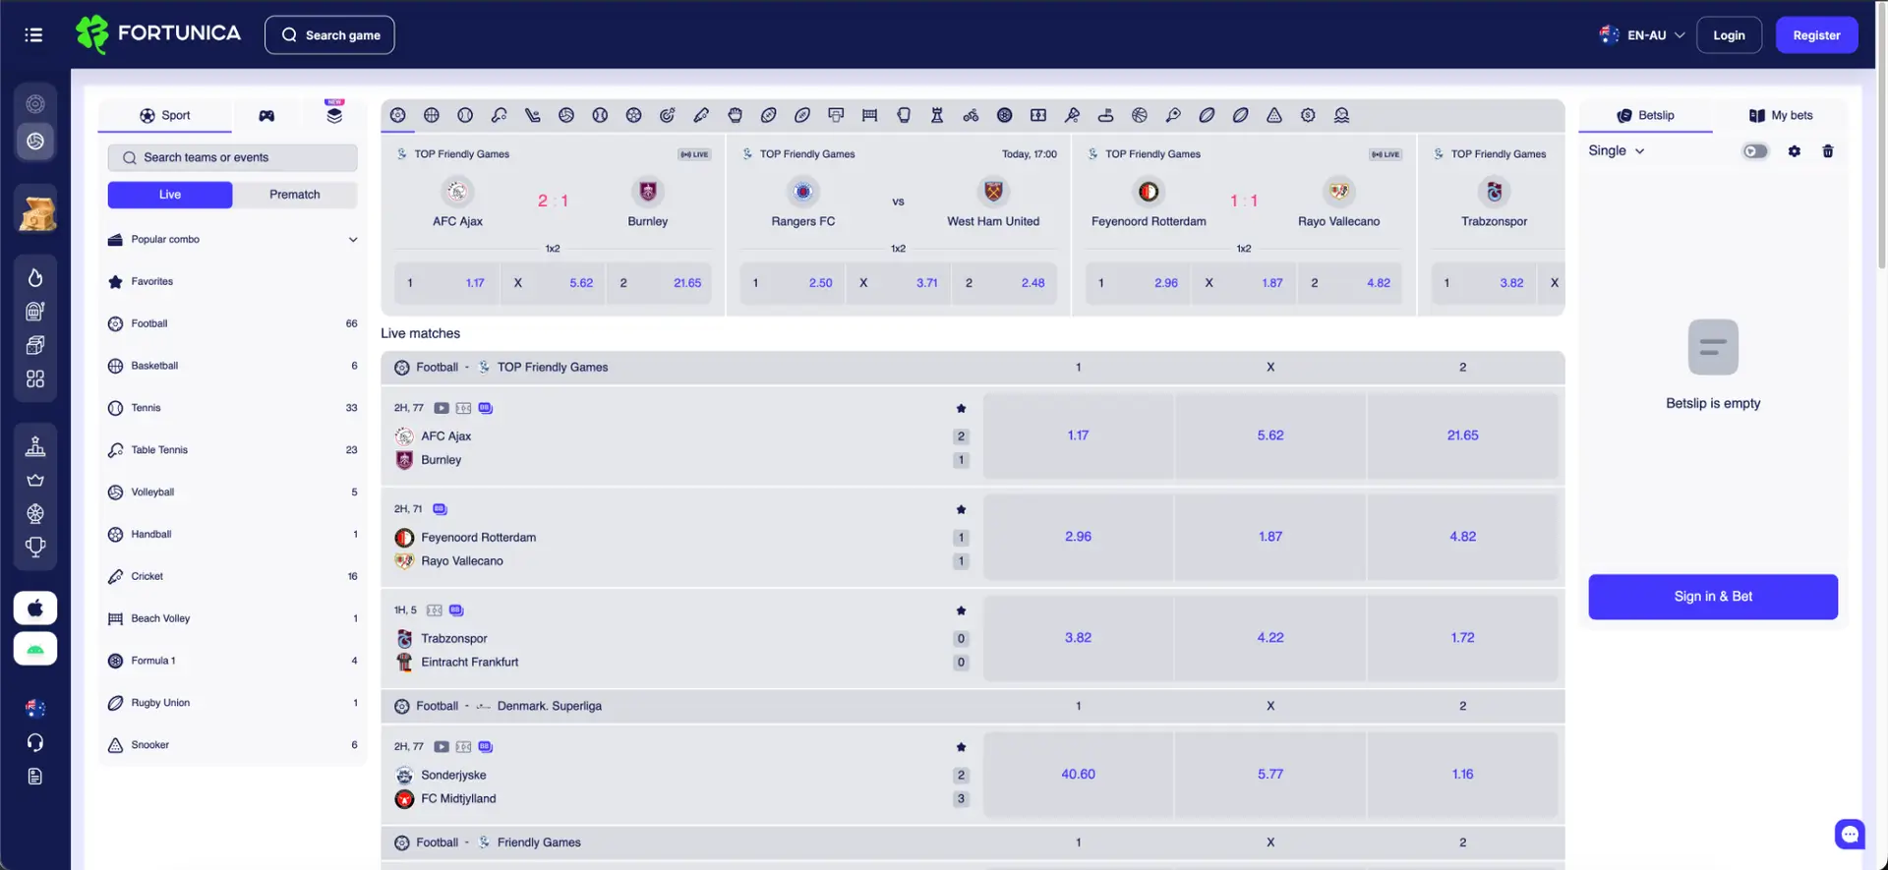1888x870 pixels.
Task: Select the volleyball icon in sports toolbar
Action: (566, 115)
